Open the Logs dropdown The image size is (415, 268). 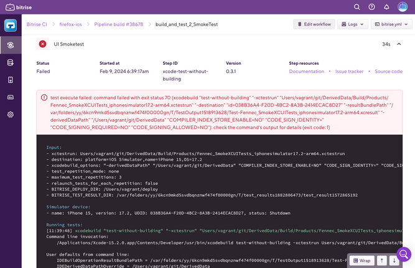353,24
